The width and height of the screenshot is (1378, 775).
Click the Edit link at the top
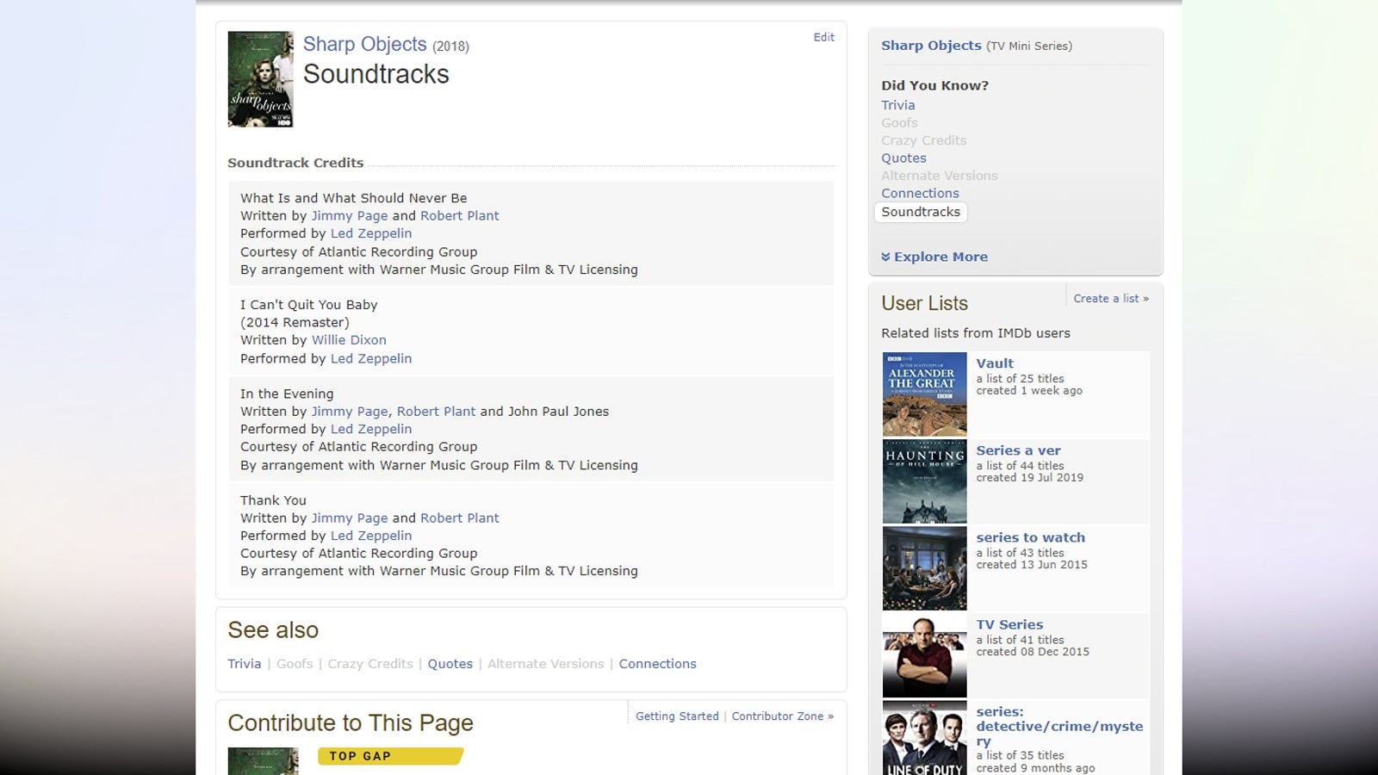pyautogui.click(x=823, y=37)
